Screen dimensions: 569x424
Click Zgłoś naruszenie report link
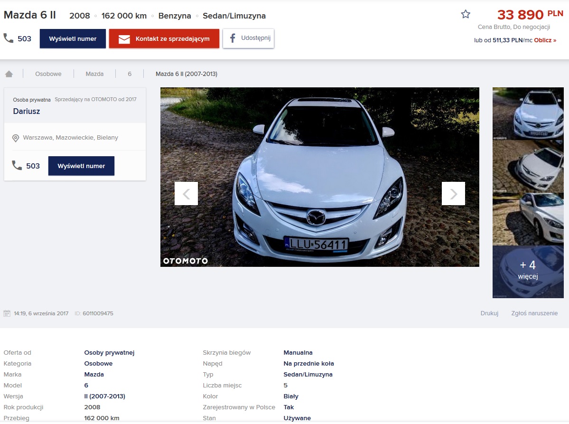pos(534,313)
